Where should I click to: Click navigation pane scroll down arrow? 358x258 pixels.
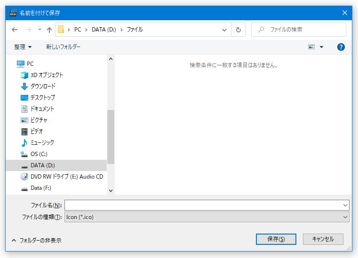(x=111, y=191)
